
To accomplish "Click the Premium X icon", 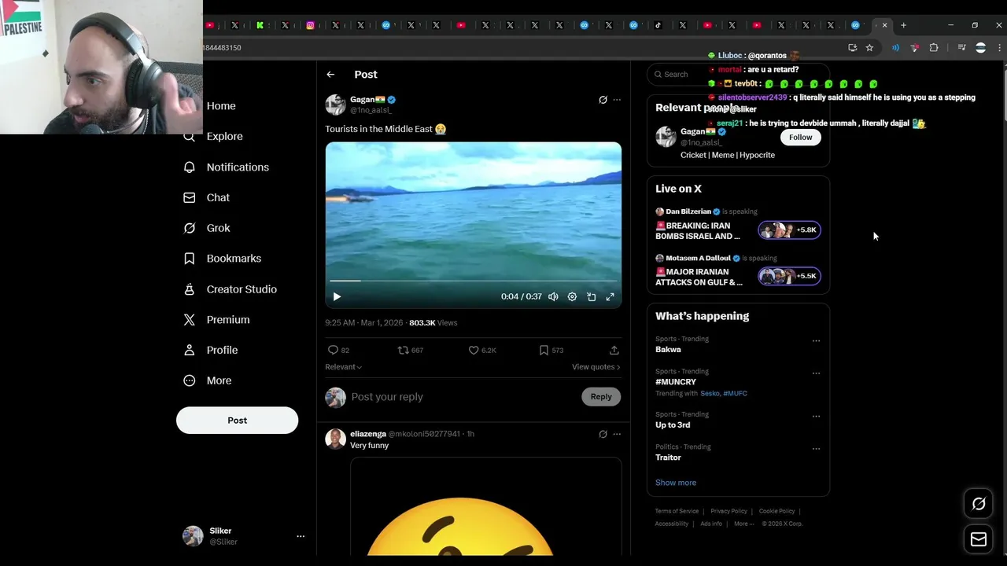I will click(189, 320).
